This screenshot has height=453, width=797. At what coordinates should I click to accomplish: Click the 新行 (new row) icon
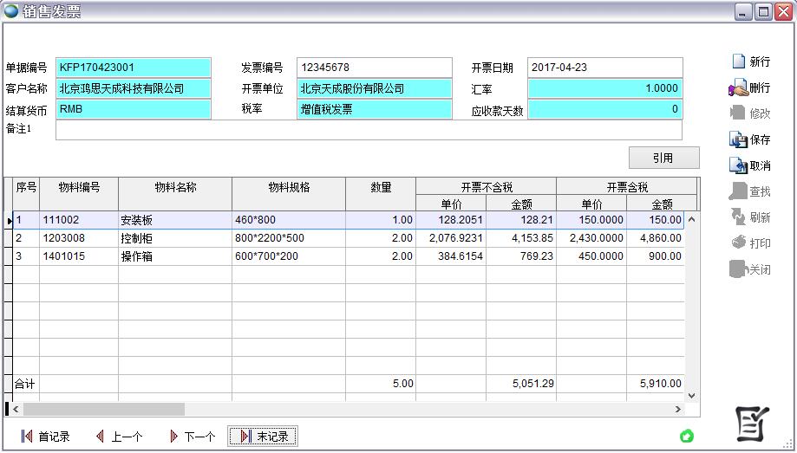[739, 61]
